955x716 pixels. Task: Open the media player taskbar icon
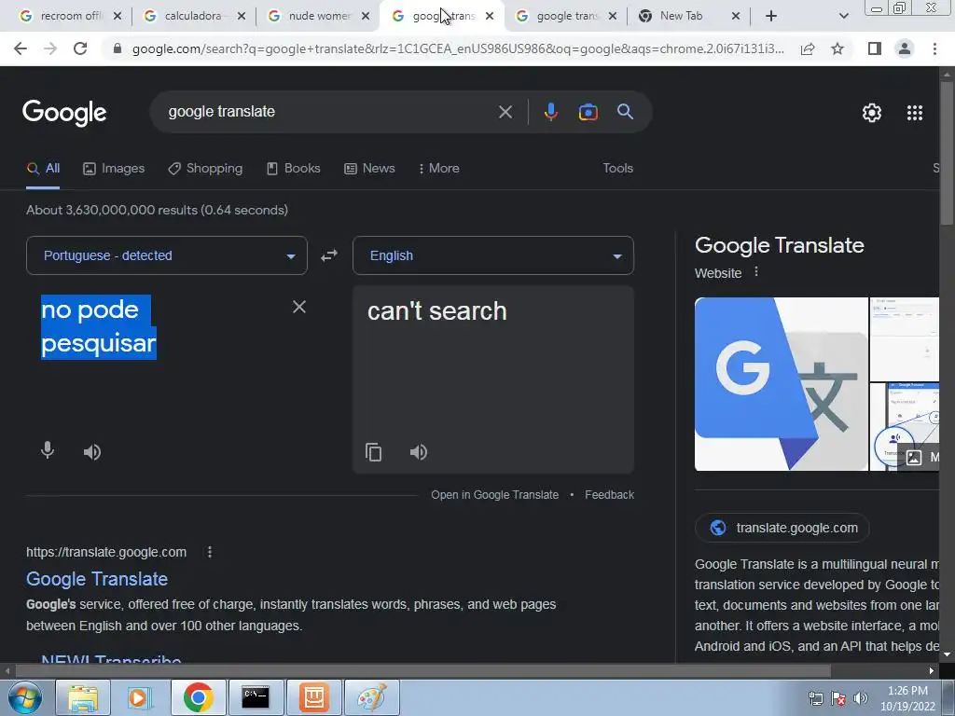pos(139,697)
